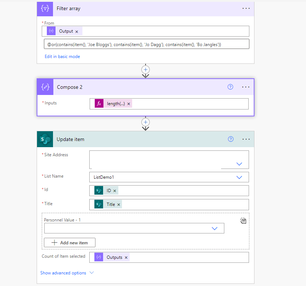Screen dimensions: 306x286
Task: Insert a step above Compose 2
Action: (x=146, y=70)
